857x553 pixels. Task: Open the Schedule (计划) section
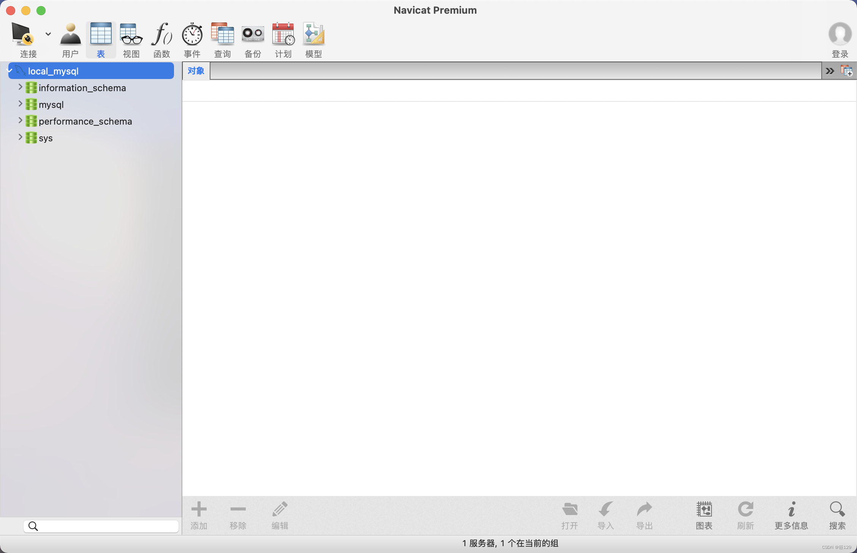coord(283,40)
